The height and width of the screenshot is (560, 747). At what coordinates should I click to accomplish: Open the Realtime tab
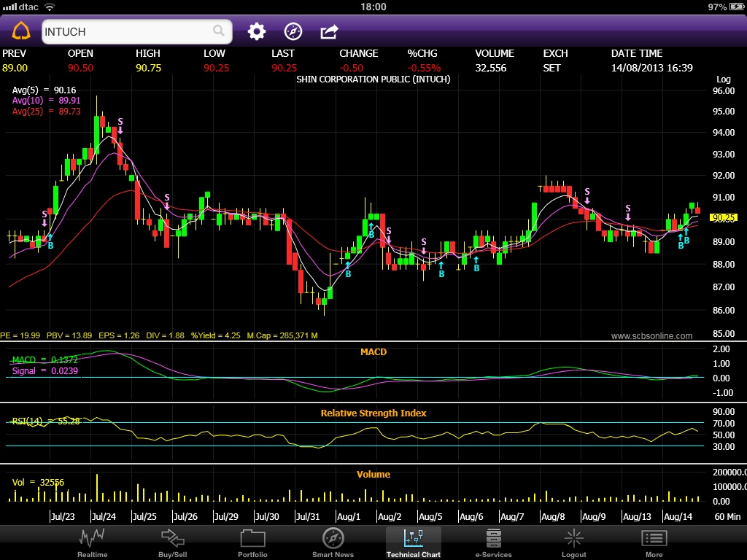93,543
